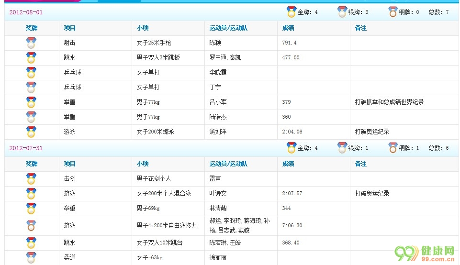Click the 成绩 column header in the second table

(x=288, y=164)
